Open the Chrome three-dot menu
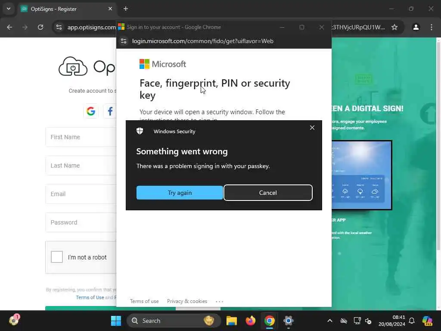The image size is (441, 331). (x=432, y=27)
